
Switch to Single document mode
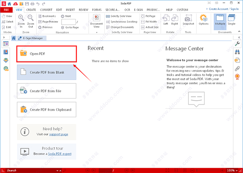[232, 20]
